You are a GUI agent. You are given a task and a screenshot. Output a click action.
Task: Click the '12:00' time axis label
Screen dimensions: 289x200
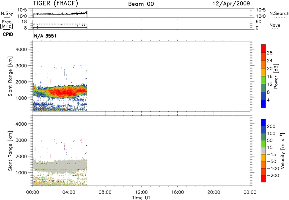tap(141, 192)
